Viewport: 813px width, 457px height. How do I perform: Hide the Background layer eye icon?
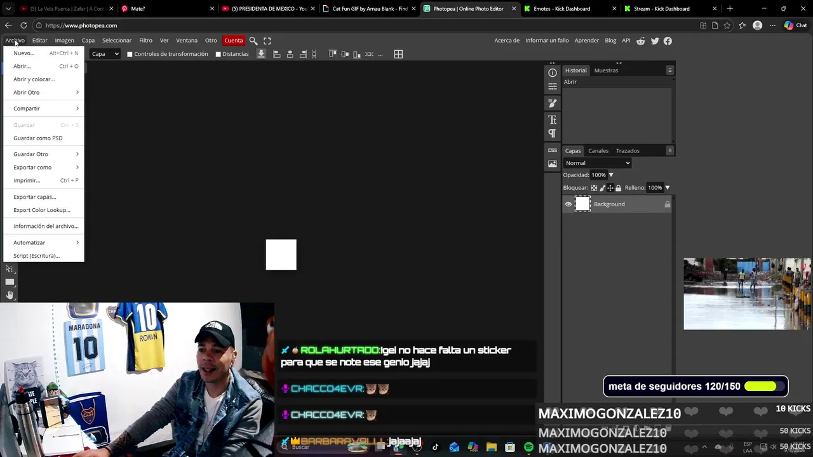pos(568,204)
